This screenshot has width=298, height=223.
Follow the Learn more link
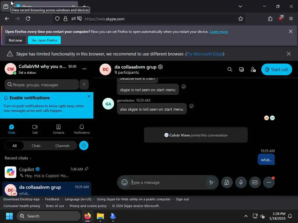pyautogui.click(x=219, y=32)
